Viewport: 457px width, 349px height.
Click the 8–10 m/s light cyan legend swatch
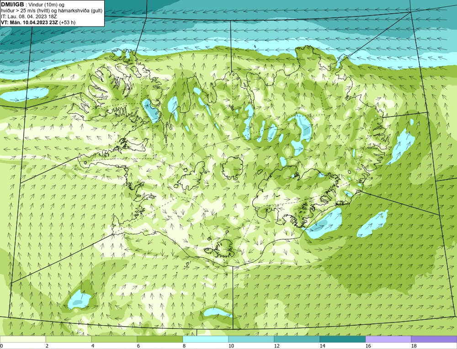[206, 339]
